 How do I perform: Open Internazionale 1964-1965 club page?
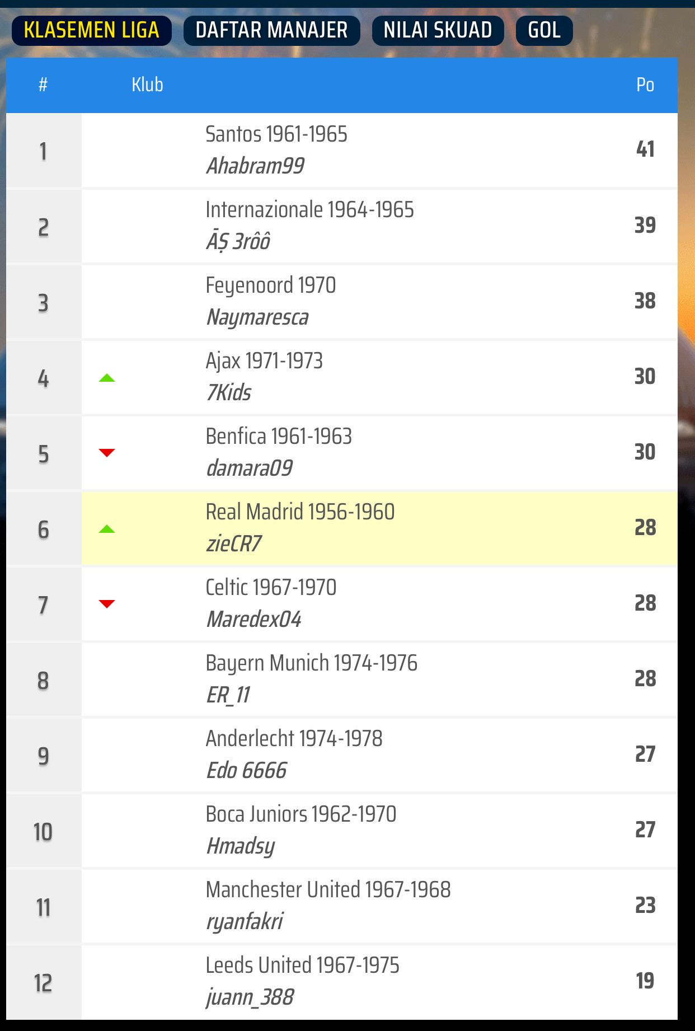point(309,210)
